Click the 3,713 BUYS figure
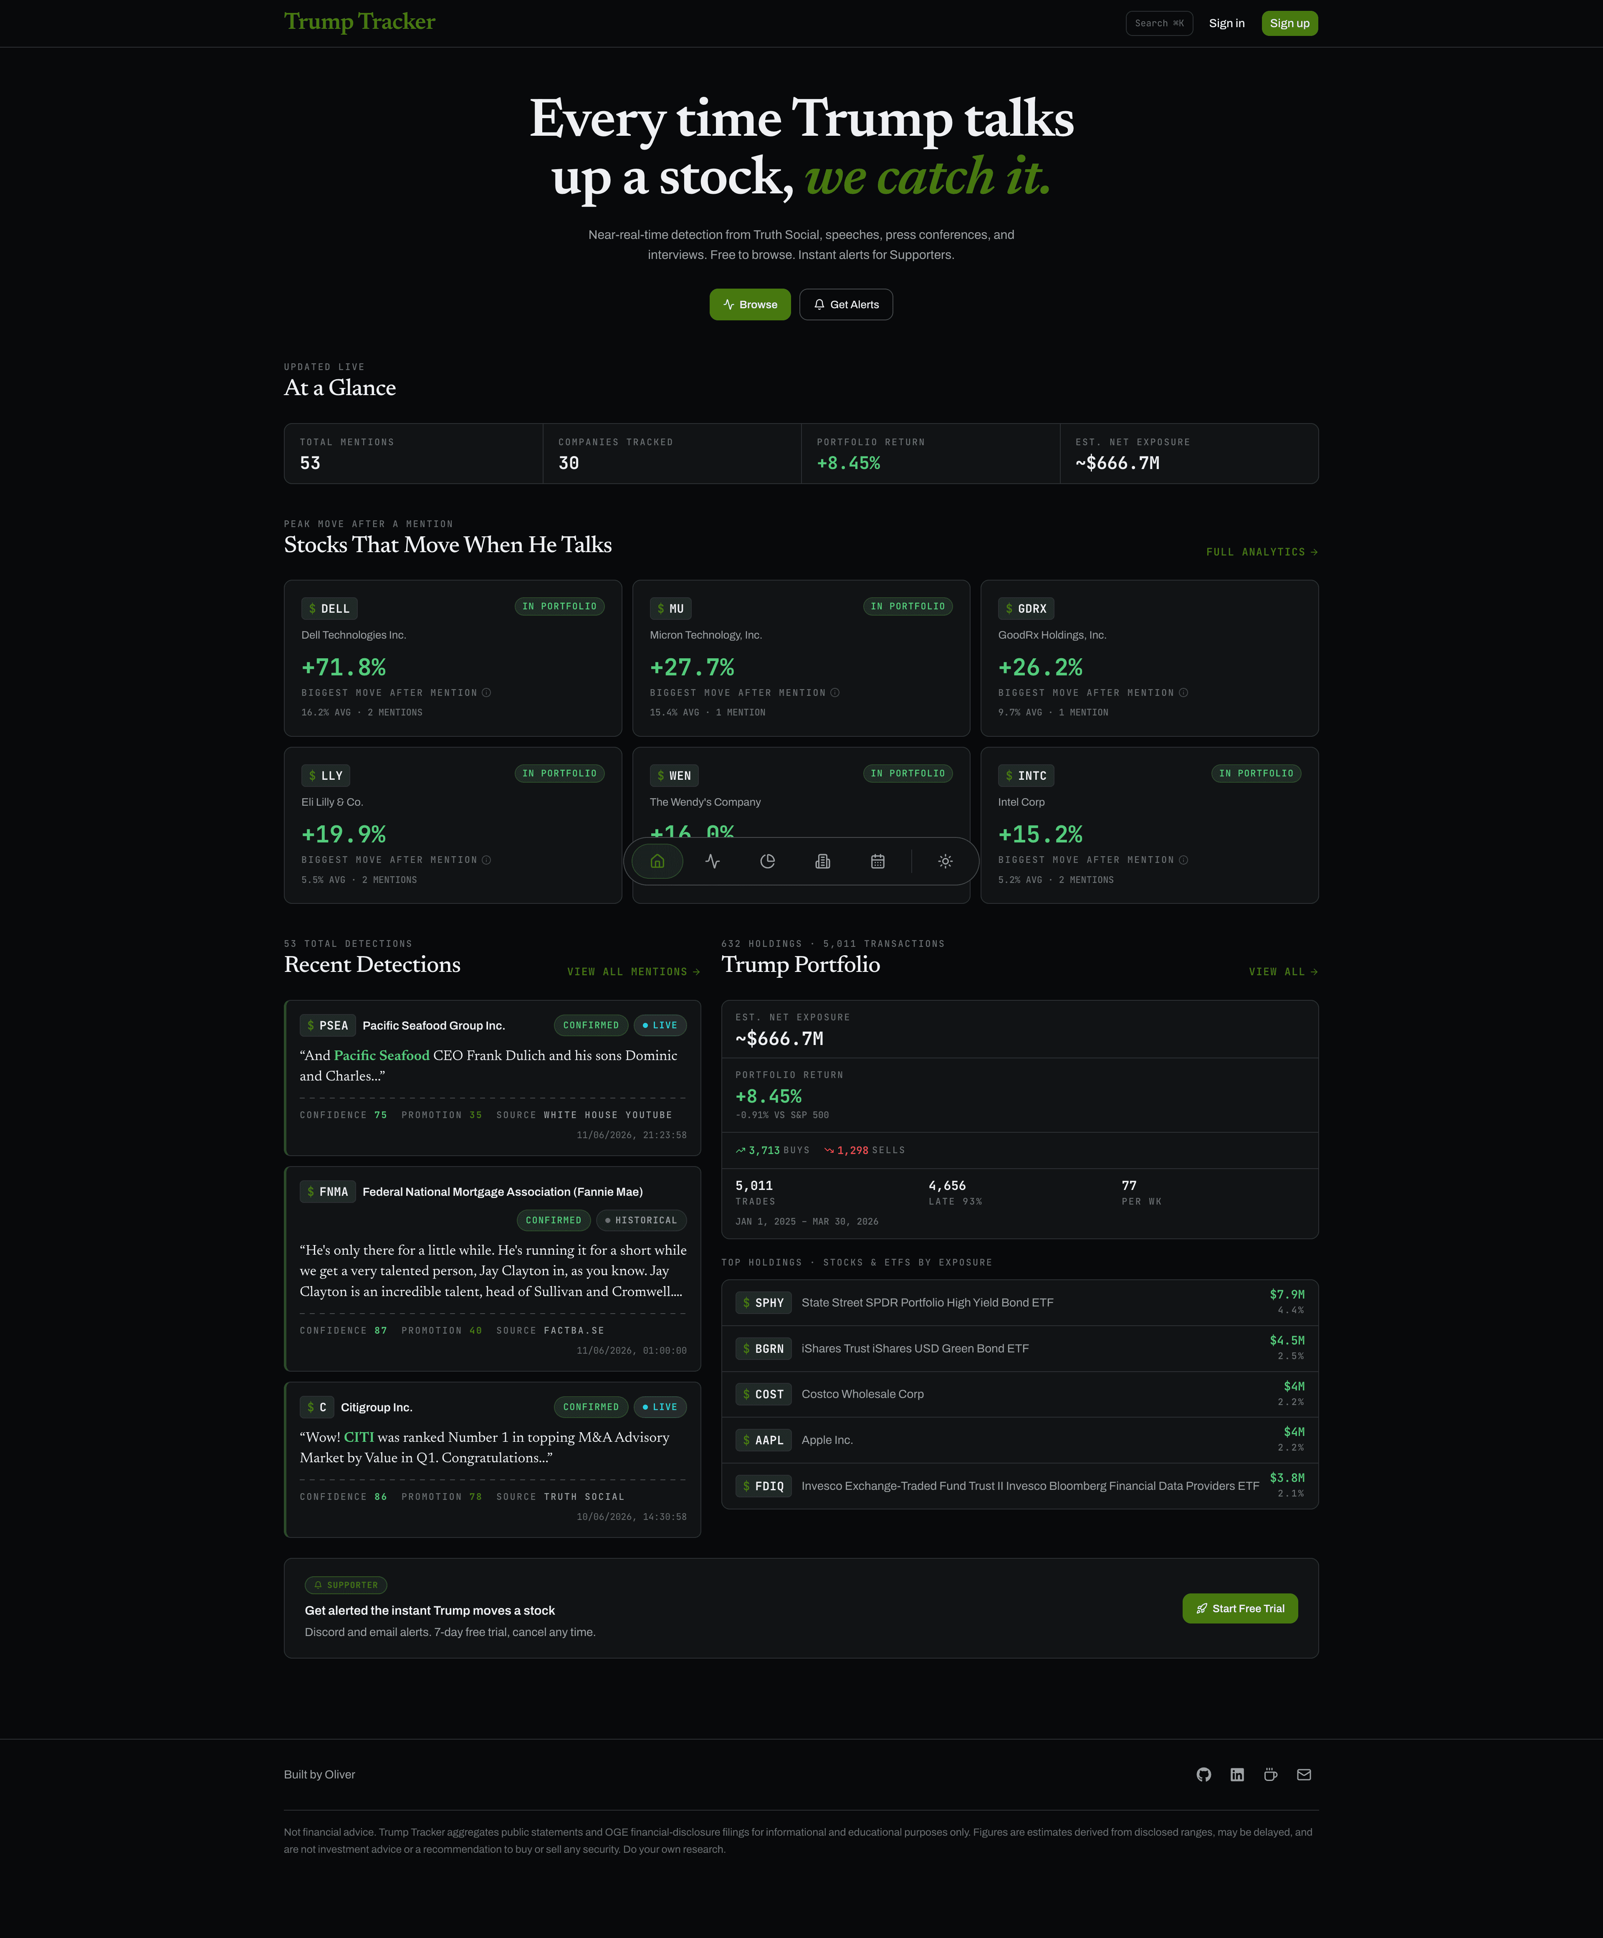The height and width of the screenshot is (1938, 1603). (x=773, y=1151)
